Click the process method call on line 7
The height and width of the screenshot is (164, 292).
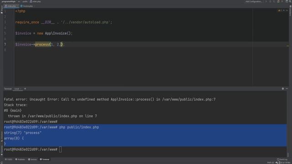pos(42,45)
